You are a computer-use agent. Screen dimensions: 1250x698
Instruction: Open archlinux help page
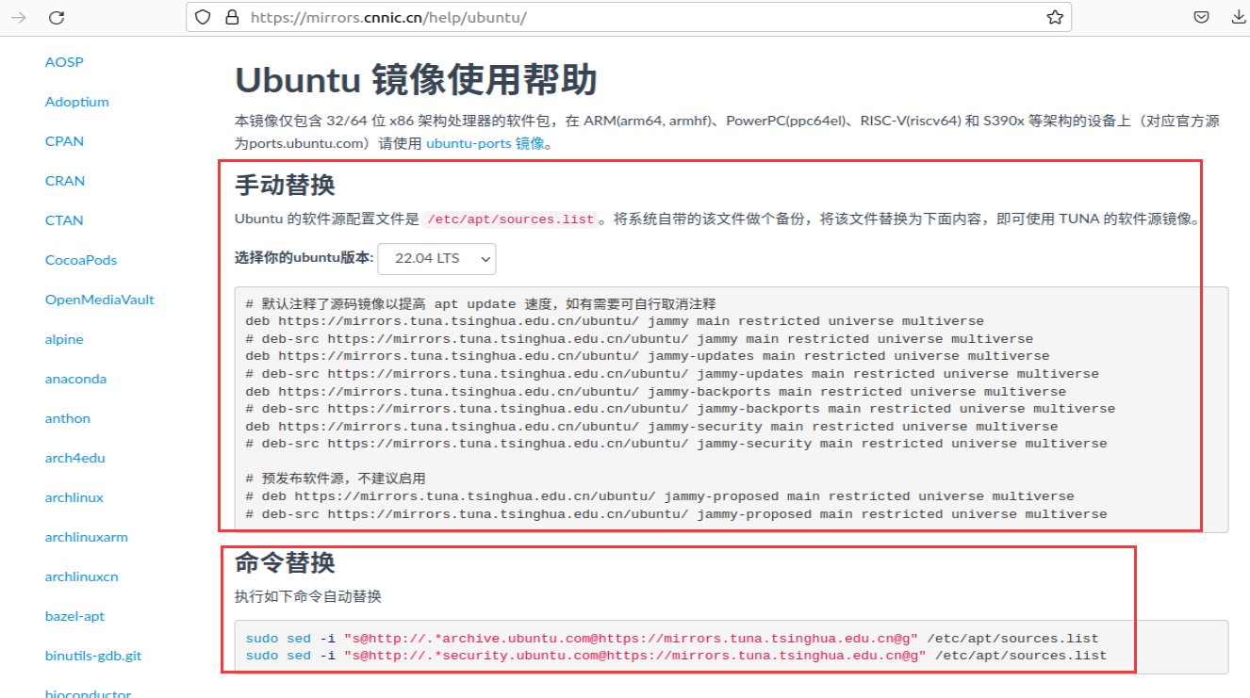click(74, 497)
